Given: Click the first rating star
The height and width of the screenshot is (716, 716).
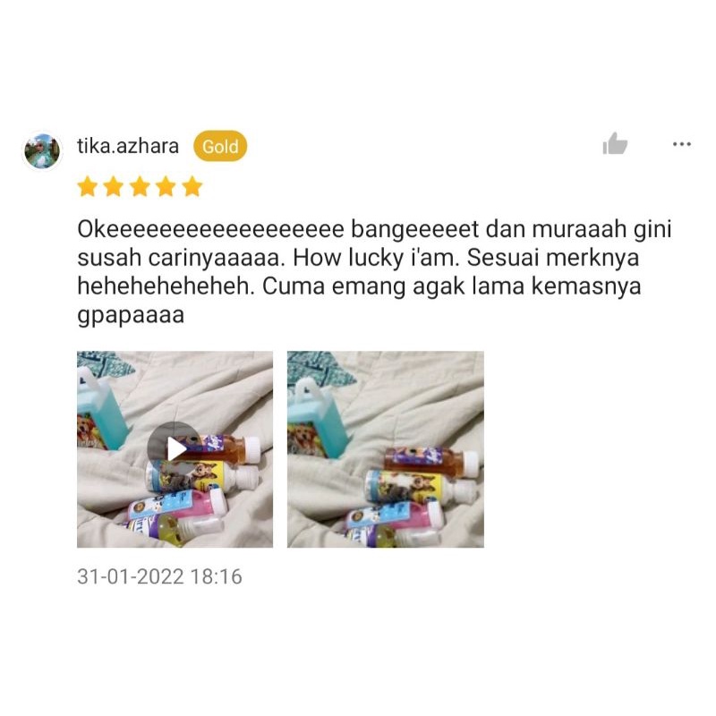Looking at the screenshot, I should (x=87, y=187).
